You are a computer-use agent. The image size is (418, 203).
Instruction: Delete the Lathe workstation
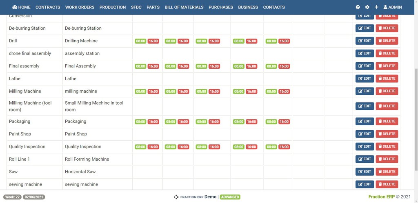click(387, 79)
